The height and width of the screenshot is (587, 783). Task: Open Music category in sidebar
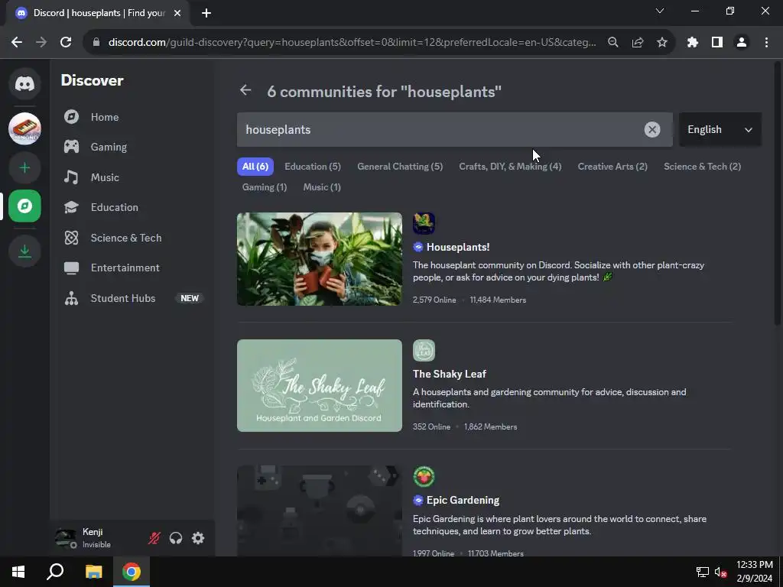tap(134, 177)
